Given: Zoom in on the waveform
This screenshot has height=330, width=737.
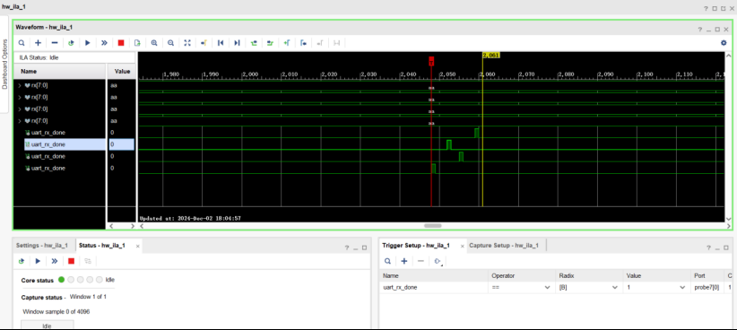Looking at the screenshot, I should (154, 43).
